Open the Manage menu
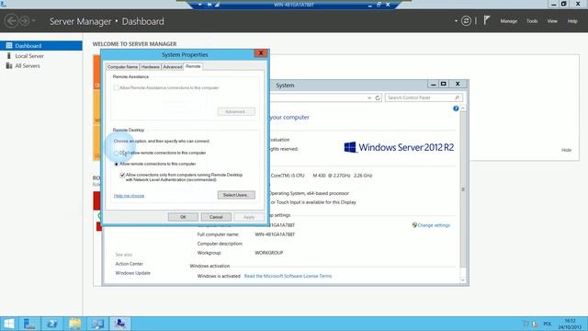 (508, 21)
